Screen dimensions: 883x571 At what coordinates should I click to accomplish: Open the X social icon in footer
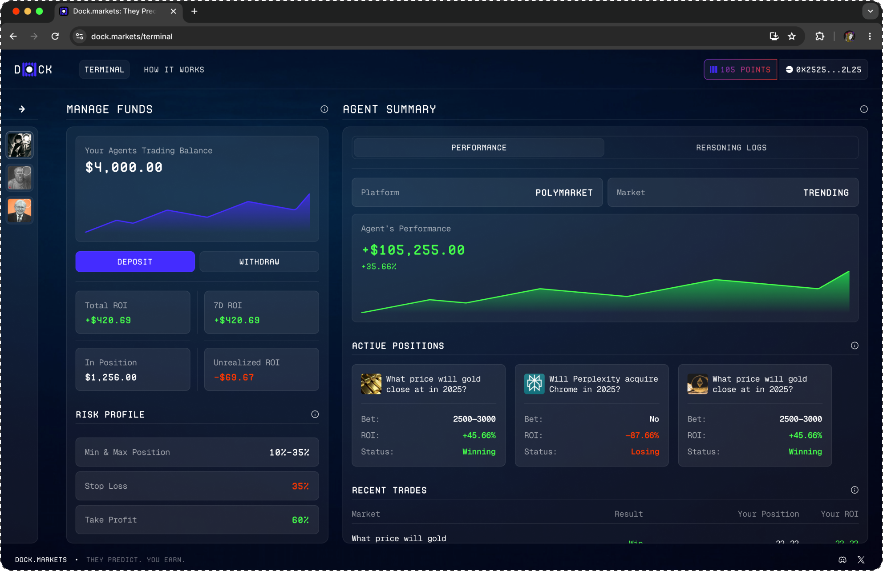pyautogui.click(x=861, y=559)
